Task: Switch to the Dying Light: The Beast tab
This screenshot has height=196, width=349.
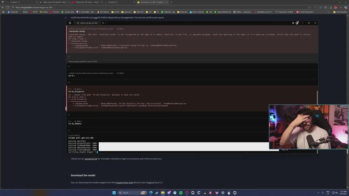Action: 87,2
